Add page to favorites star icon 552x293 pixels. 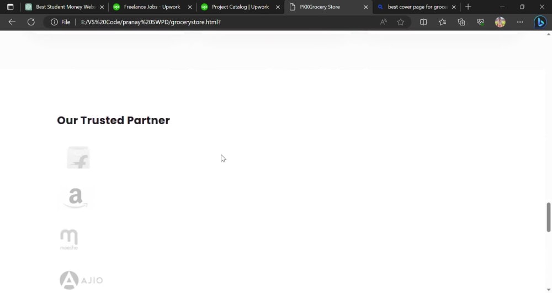[x=401, y=22]
